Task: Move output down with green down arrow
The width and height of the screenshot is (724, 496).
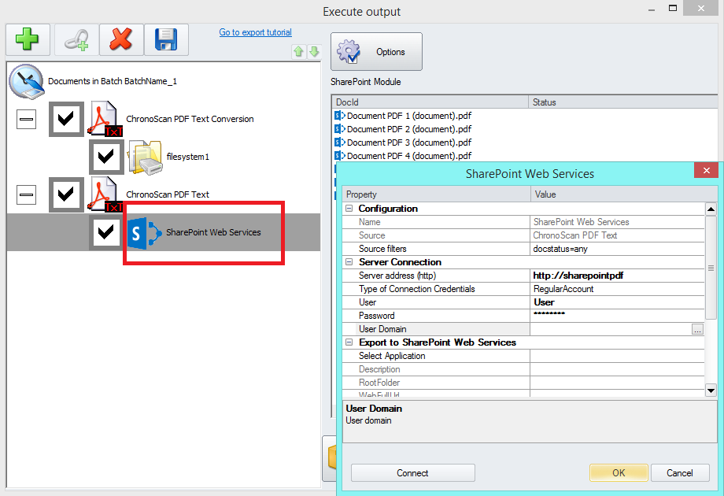Action: click(315, 52)
